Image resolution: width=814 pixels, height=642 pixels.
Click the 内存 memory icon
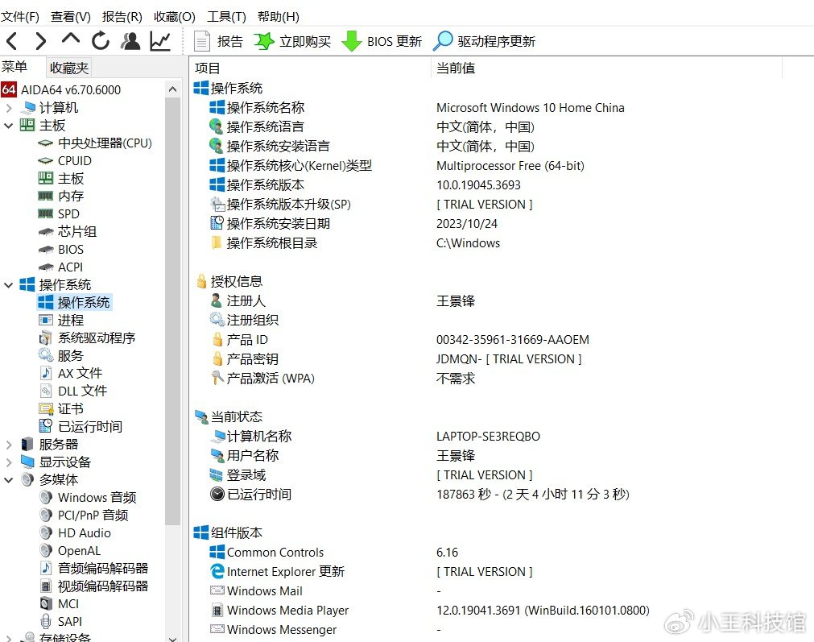click(46, 197)
